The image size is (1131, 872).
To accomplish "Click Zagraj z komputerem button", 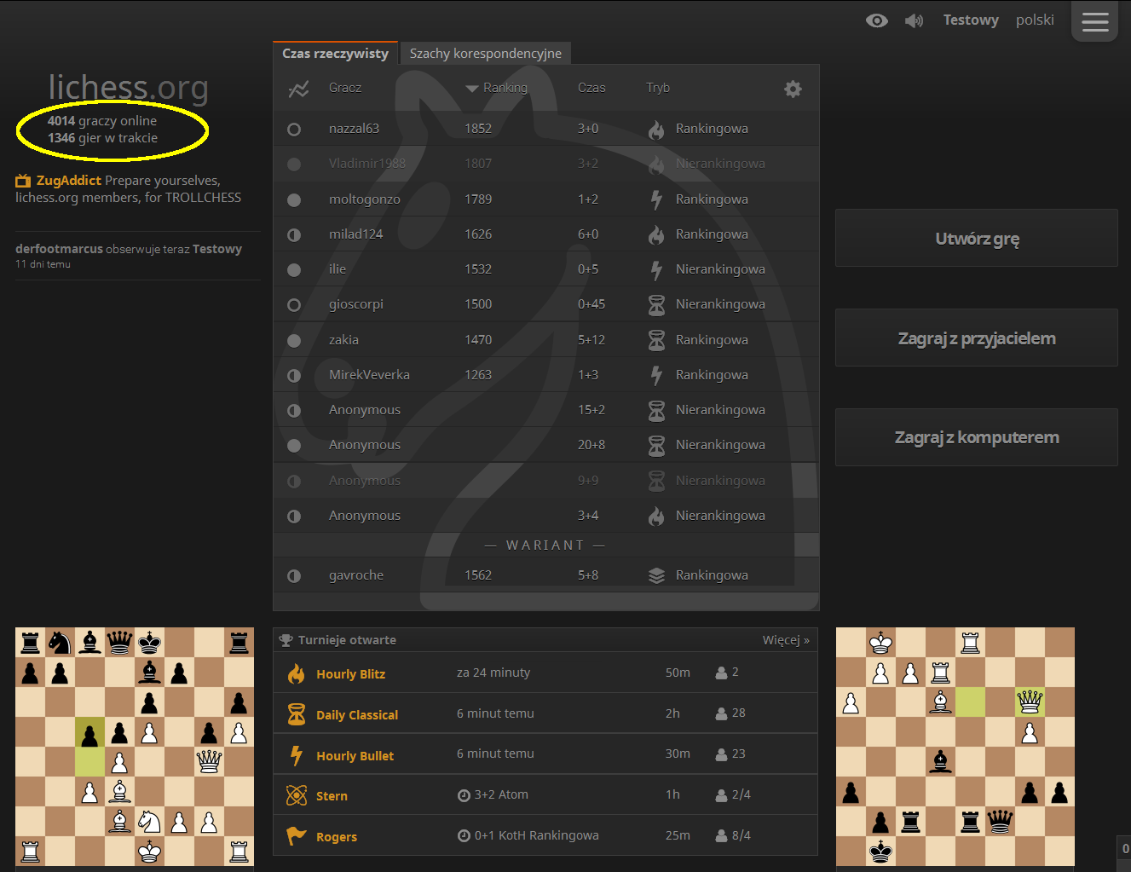I will [x=977, y=437].
